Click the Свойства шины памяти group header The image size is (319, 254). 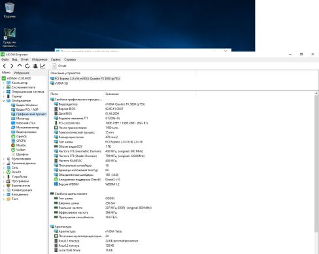[69, 193]
